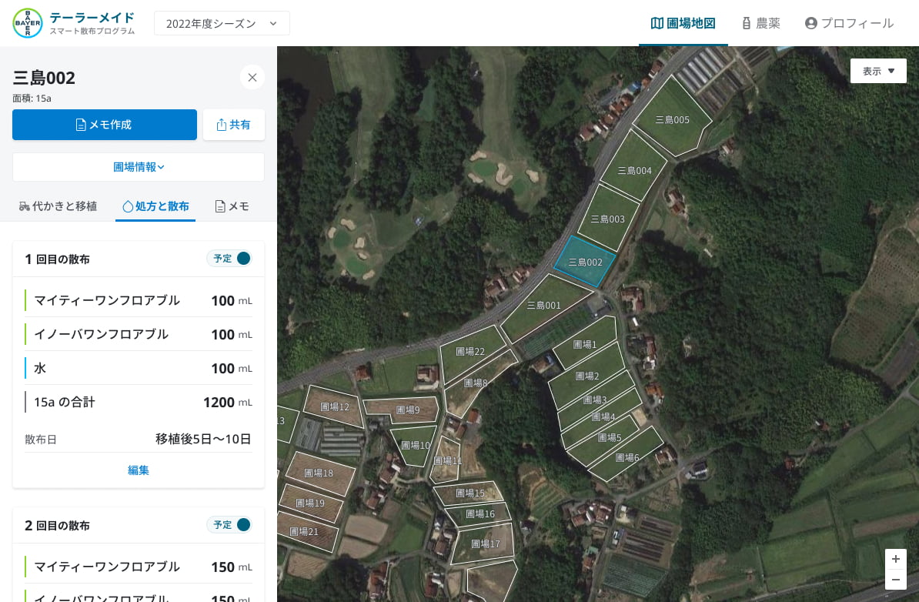Click 編集 to edit first spraying
919x602 pixels.
click(139, 470)
